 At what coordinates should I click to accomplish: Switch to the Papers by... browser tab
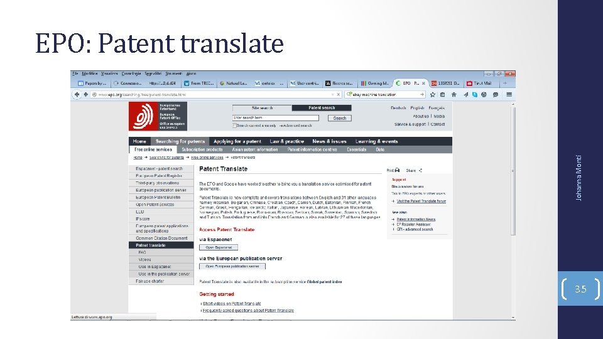click(x=92, y=83)
